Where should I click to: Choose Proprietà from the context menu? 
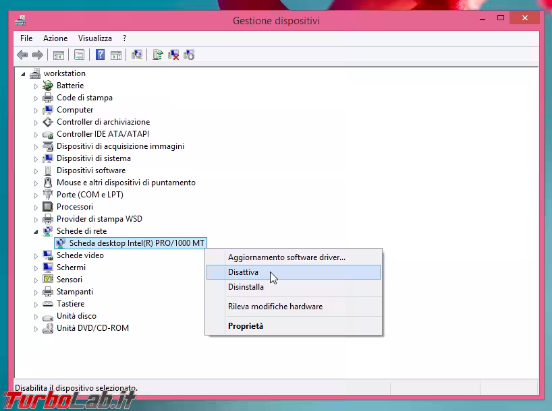click(246, 326)
